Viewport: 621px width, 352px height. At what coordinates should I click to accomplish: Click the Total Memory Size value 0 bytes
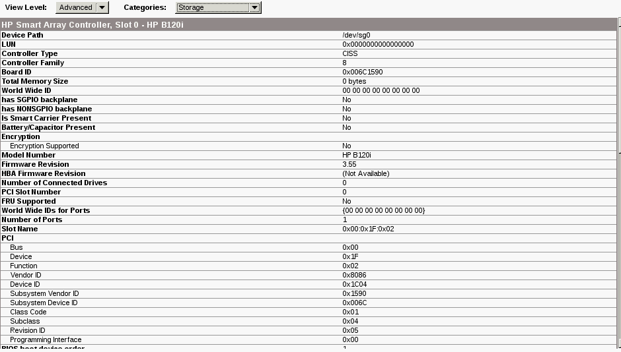(x=354, y=81)
